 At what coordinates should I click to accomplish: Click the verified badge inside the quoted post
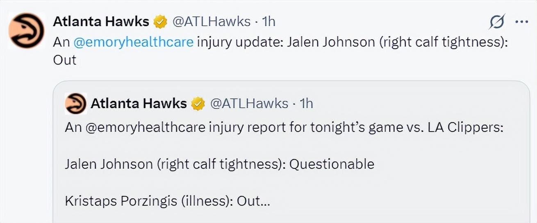tap(198, 104)
